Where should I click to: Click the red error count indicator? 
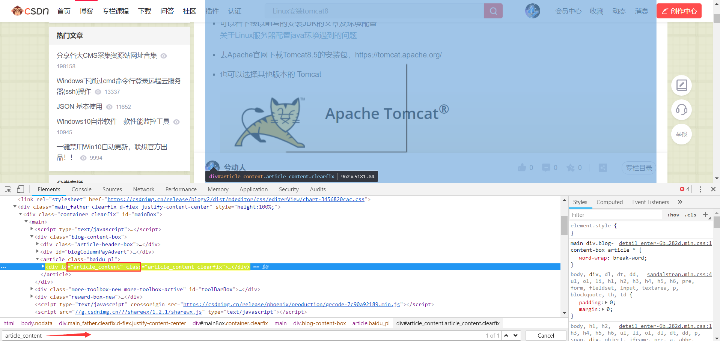(685, 189)
